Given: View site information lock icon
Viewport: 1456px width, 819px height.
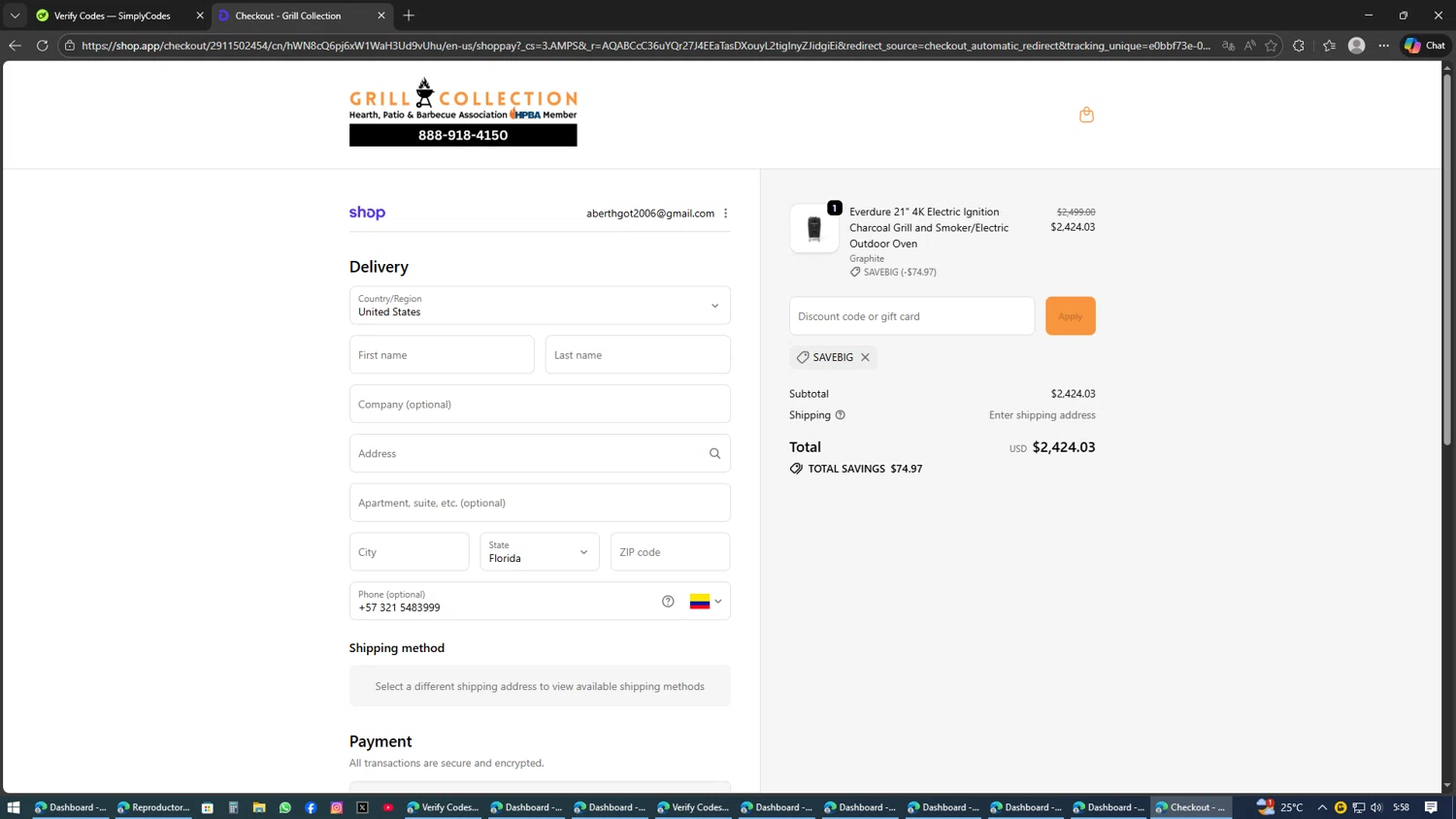Looking at the screenshot, I should point(70,46).
